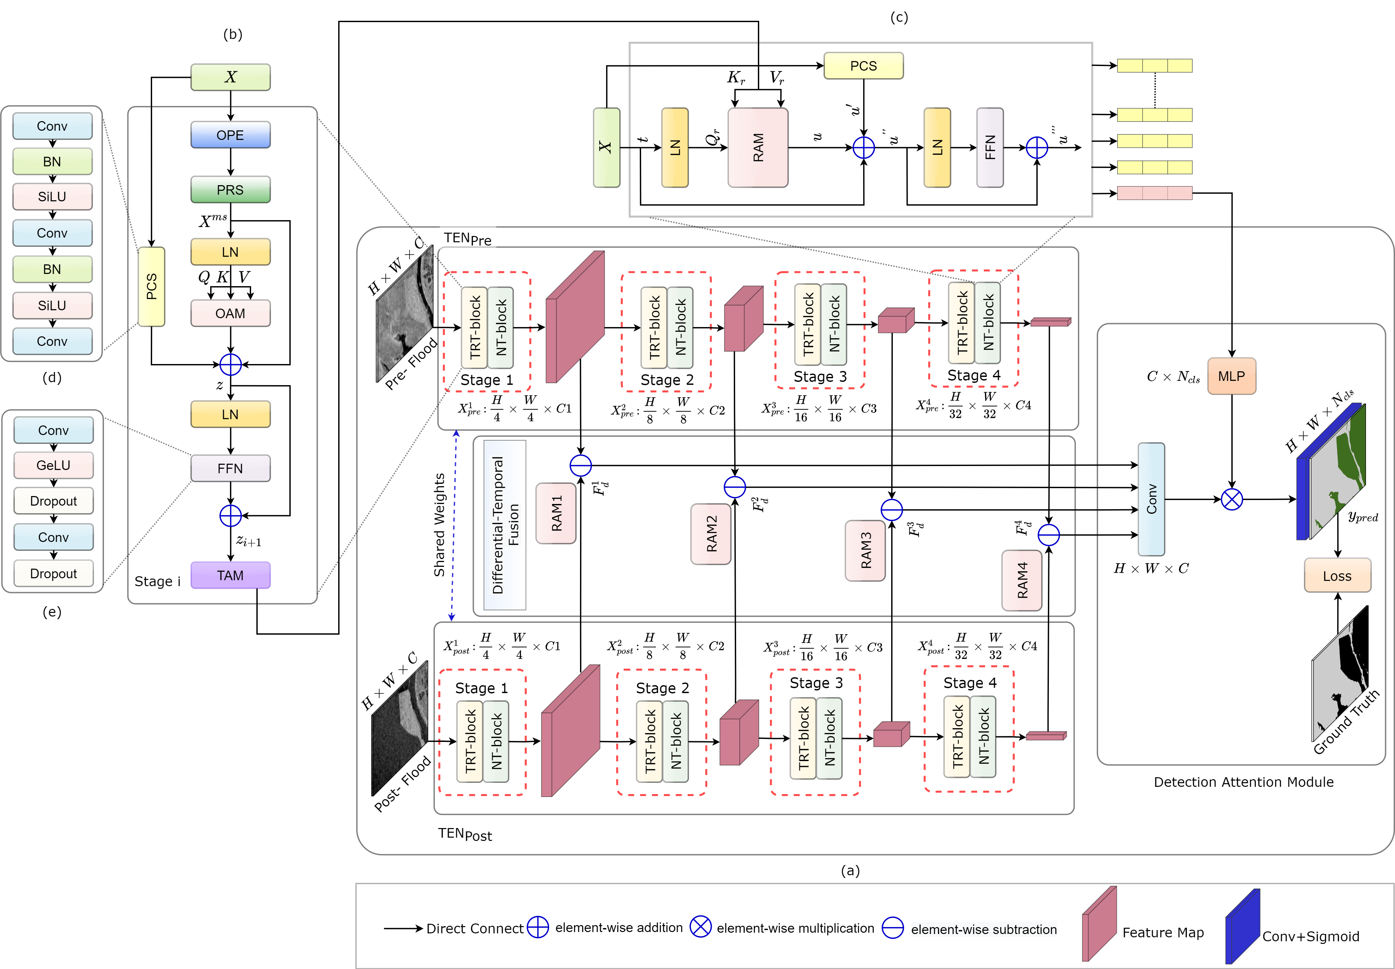
Task: Click the top Conv block in panel (e)
Action: 53,430
